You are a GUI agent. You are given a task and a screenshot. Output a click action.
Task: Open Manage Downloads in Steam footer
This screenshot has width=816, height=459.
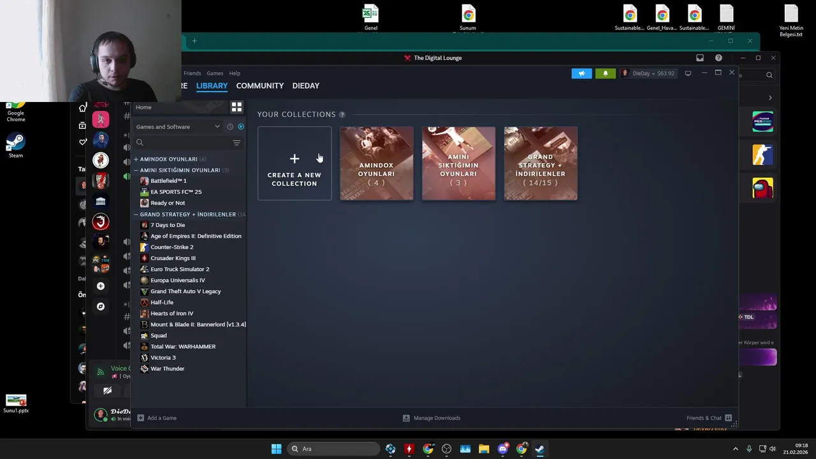[432, 418]
